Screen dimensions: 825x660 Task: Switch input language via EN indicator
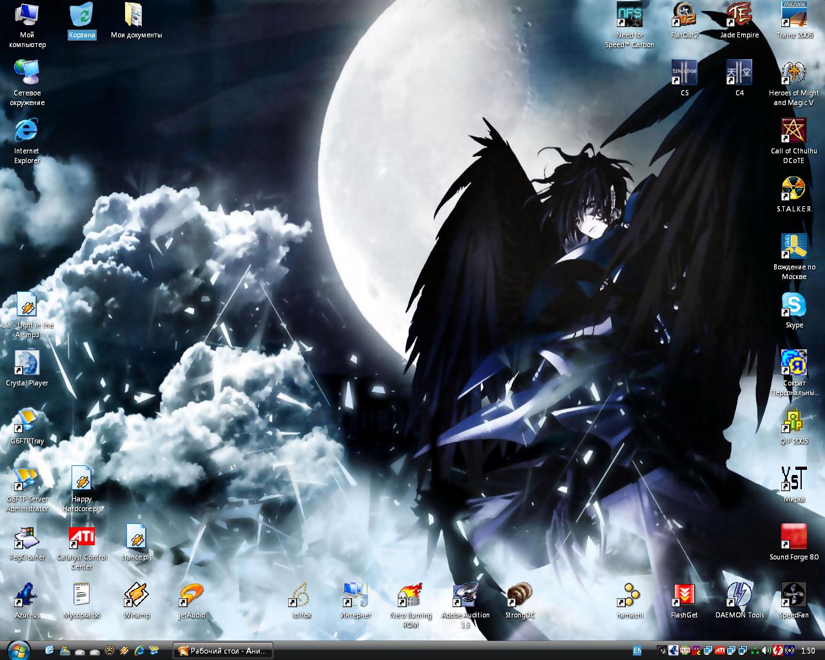637,650
